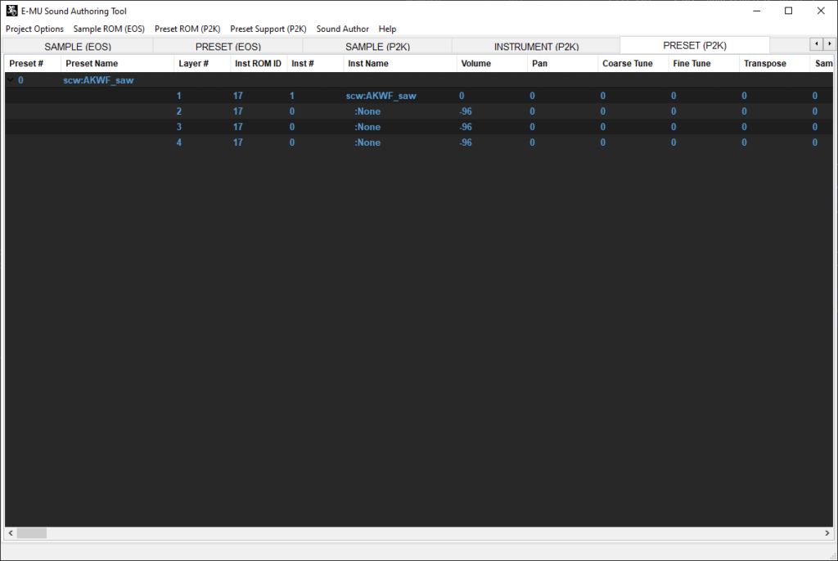
Task: Open the Sound Author menu
Action: click(343, 29)
